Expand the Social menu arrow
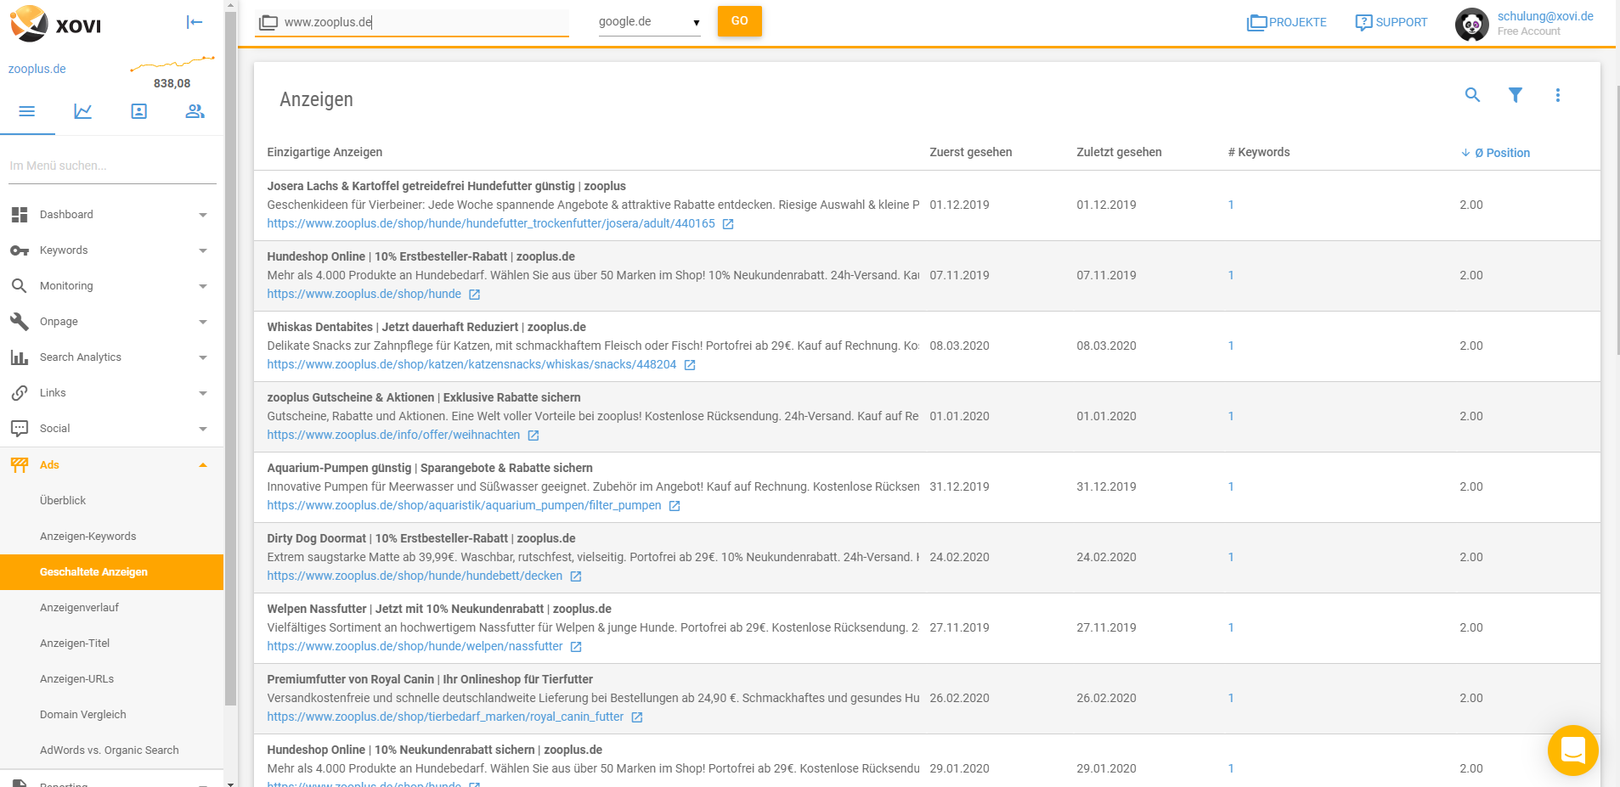The height and width of the screenshot is (787, 1620). (x=203, y=429)
